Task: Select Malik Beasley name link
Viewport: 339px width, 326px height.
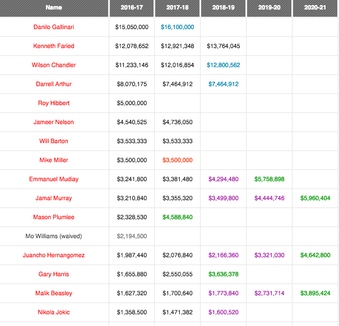Action: pyautogui.click(x=54, y=293)
